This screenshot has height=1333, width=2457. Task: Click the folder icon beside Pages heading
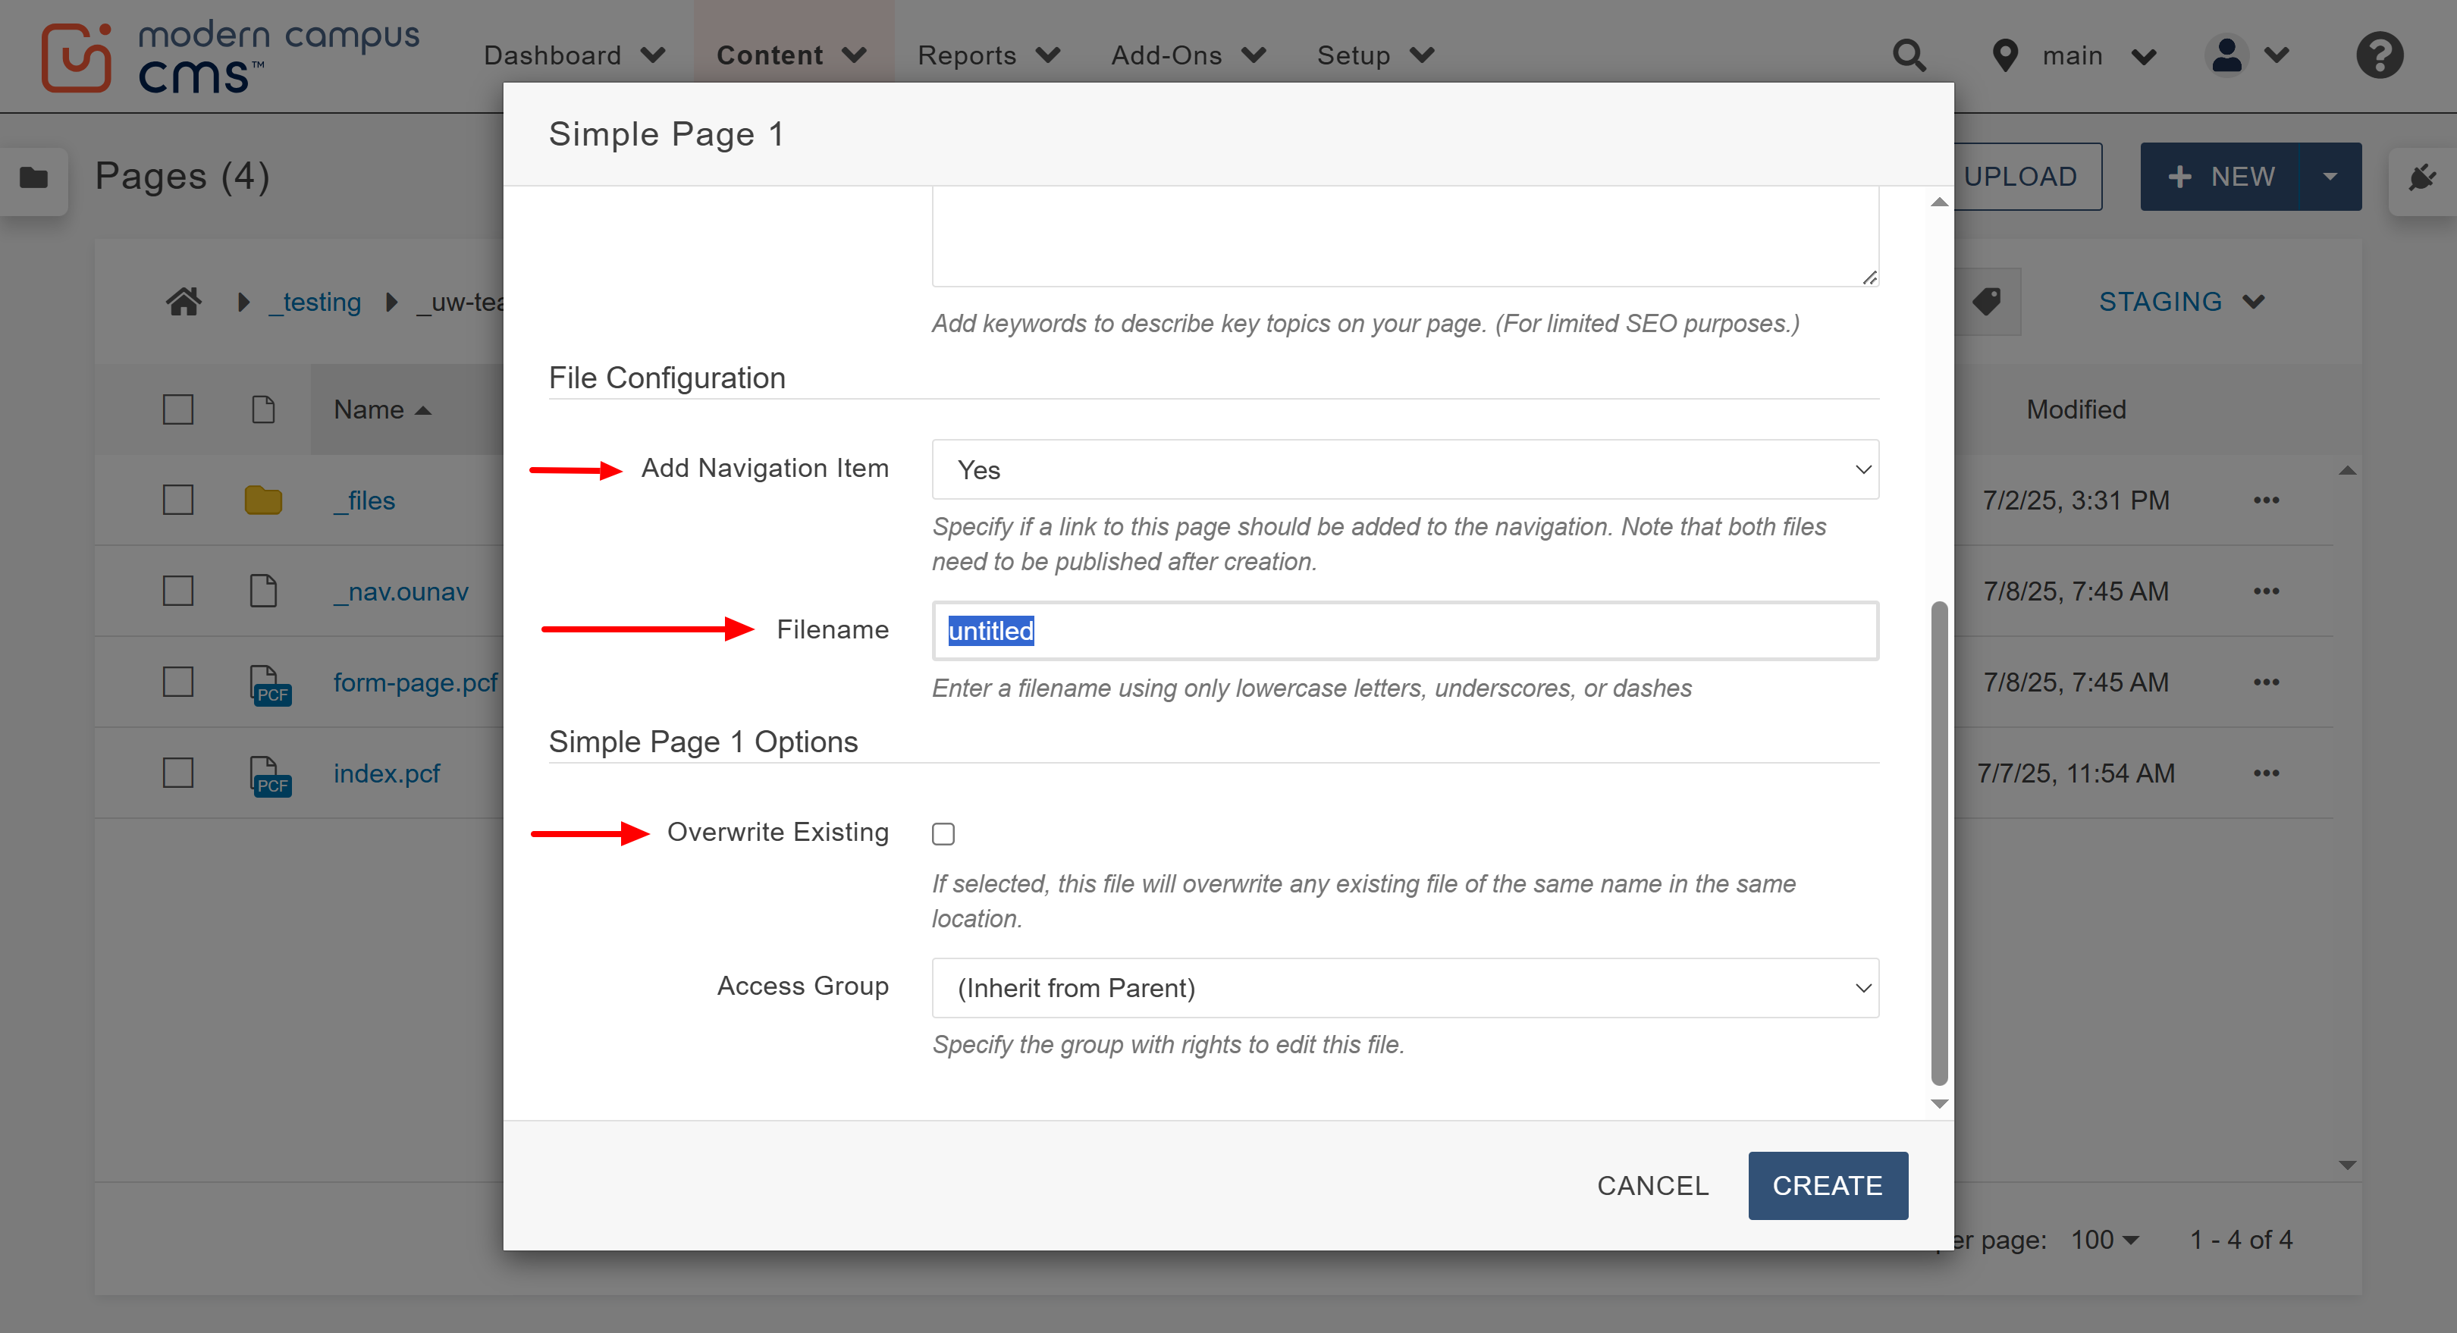click(34, 180)
